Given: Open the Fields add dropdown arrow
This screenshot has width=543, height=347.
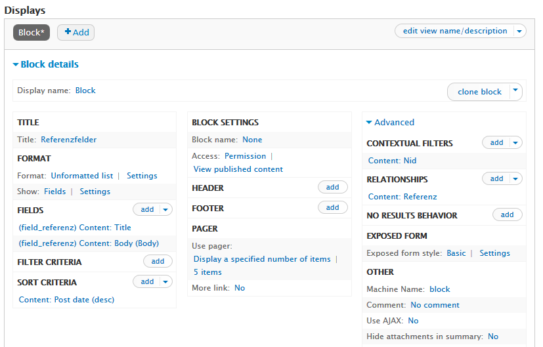Looking at the screenshot, I should [x=165, y=209].
